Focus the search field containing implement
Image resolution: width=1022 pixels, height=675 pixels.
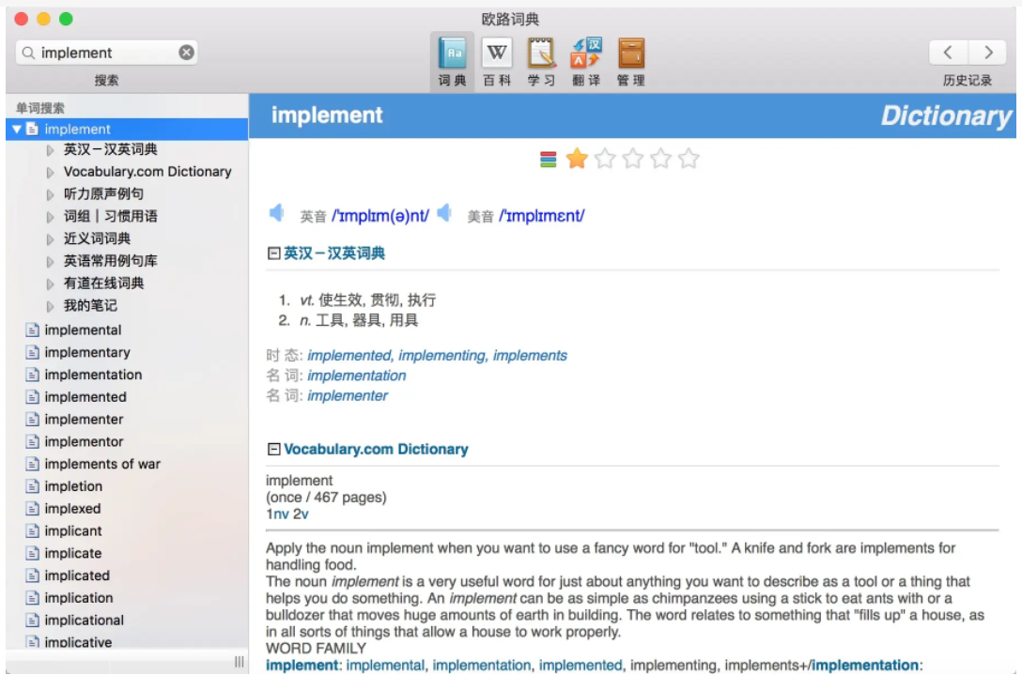coord(107,53)
